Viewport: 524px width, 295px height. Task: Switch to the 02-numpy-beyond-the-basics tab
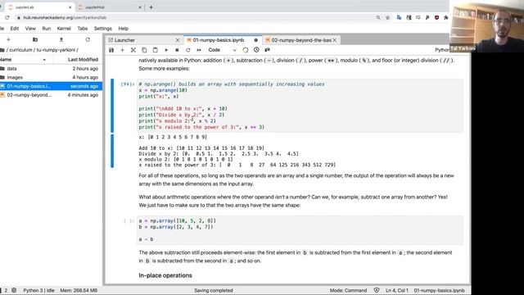point(301,40)
